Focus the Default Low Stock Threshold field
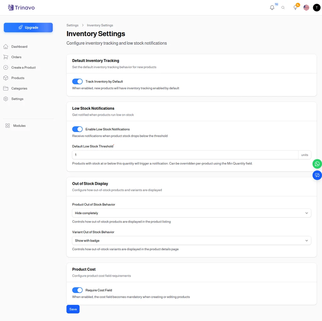Screen dimensions: 322x321 click(185, 155)
